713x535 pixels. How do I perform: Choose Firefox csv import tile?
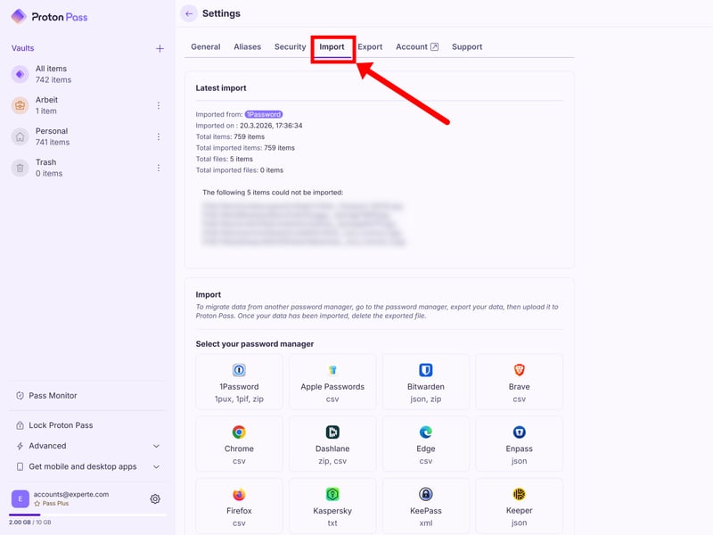pos(239,505)
